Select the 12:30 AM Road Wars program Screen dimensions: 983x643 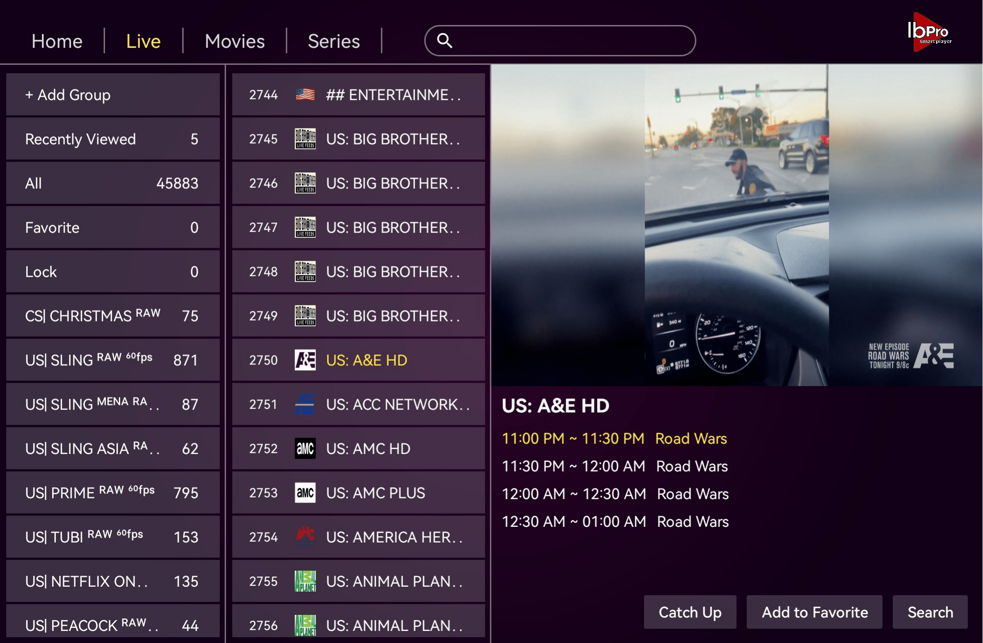(x=615, y=522)
